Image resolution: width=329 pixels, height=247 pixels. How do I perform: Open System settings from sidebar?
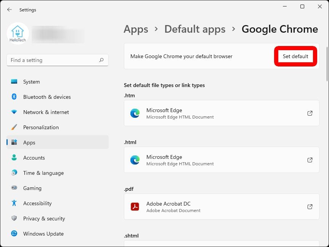pos(58,82)
